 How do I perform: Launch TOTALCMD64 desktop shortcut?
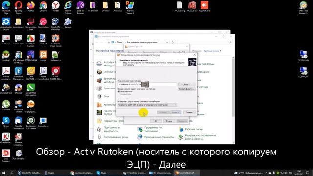[31, 56]
